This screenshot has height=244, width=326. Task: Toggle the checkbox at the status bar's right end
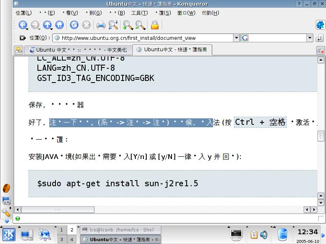[x=321, y=218]
